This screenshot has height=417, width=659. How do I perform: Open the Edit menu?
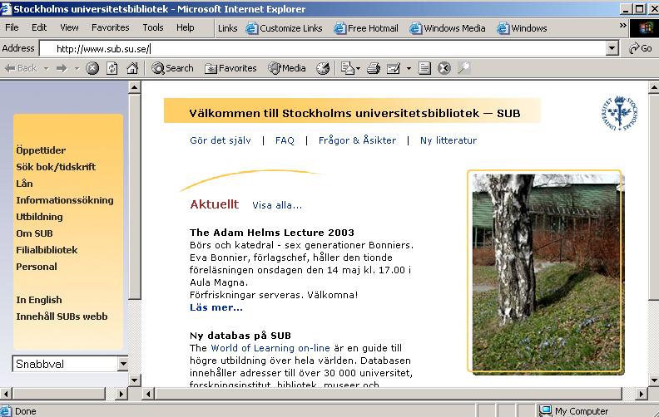39,27
